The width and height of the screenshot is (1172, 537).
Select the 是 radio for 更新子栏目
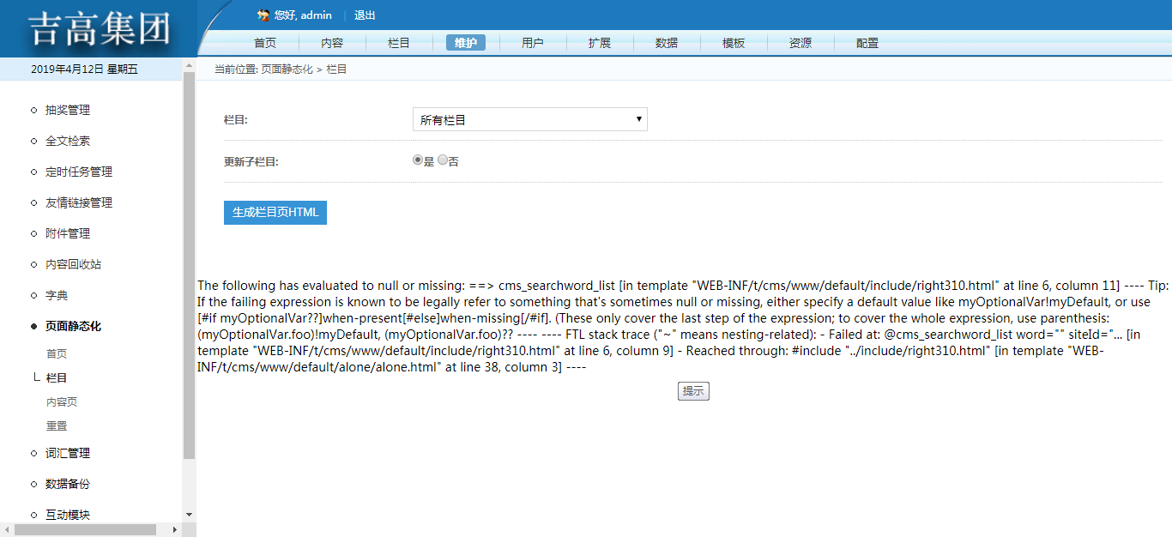click(x=418, y=160)
